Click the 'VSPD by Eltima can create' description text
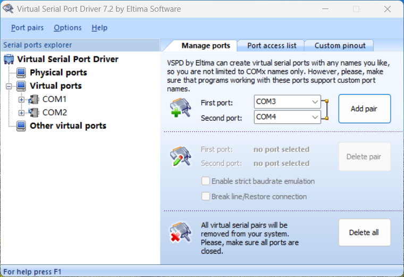Screen dimensions: 404x277 click(x=278, y=75)
